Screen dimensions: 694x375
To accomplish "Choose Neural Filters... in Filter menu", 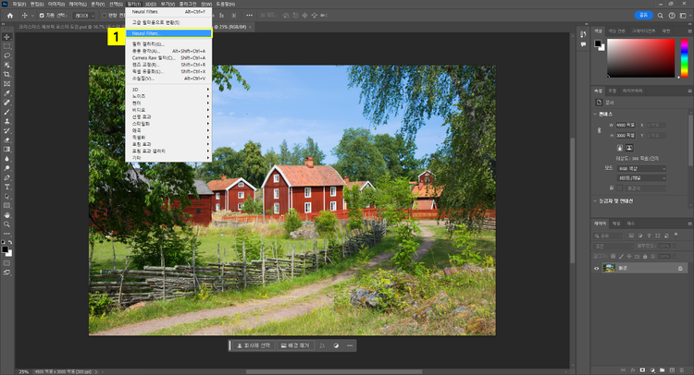I will tap(168, 33).
